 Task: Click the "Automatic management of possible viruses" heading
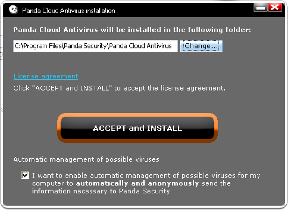86,159
